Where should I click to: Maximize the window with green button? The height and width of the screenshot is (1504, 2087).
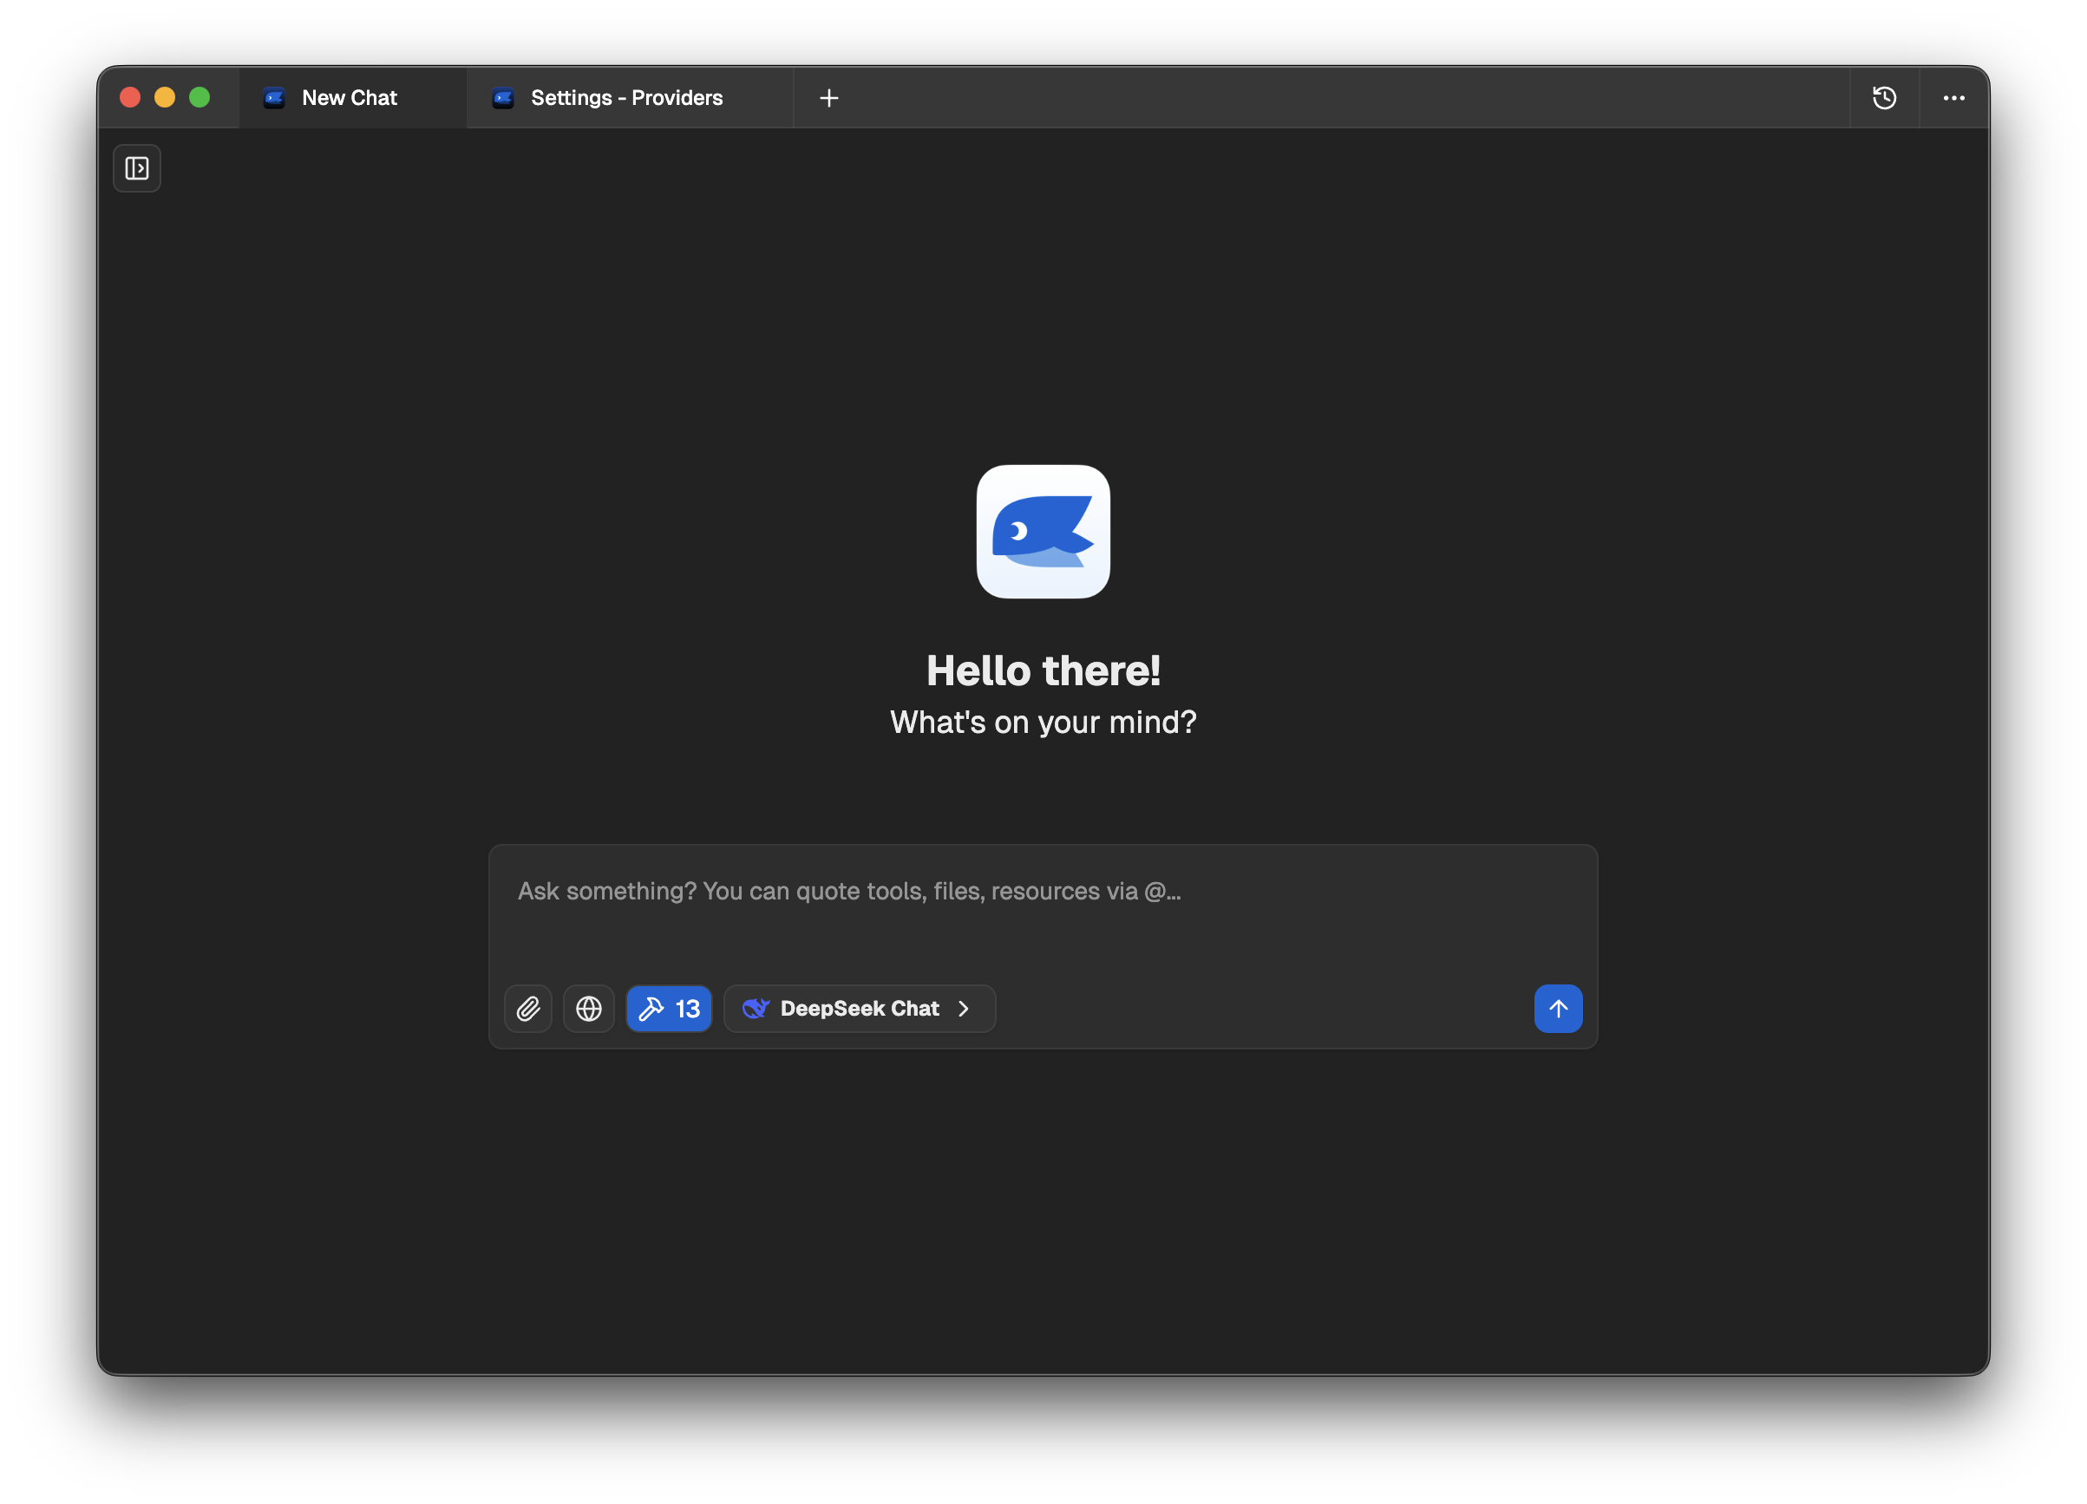[200, 97]
